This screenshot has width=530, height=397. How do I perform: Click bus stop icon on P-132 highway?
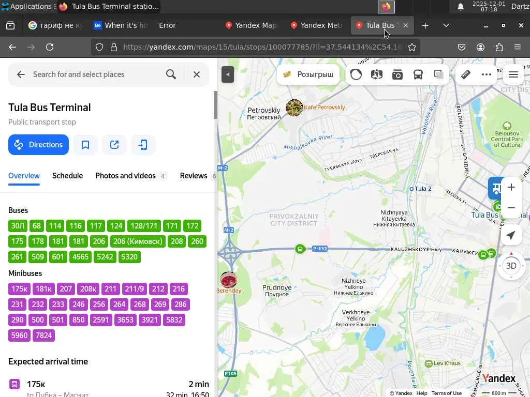point(300,249)
